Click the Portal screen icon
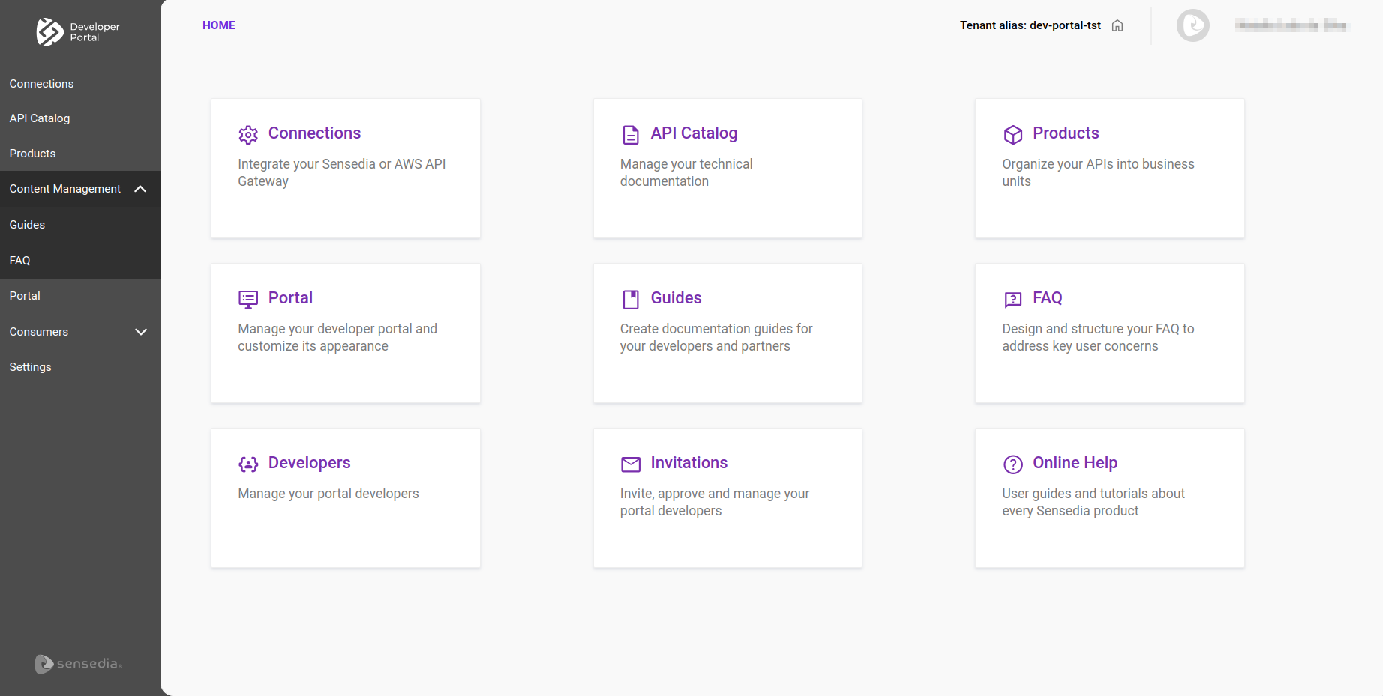 (248, 300)
